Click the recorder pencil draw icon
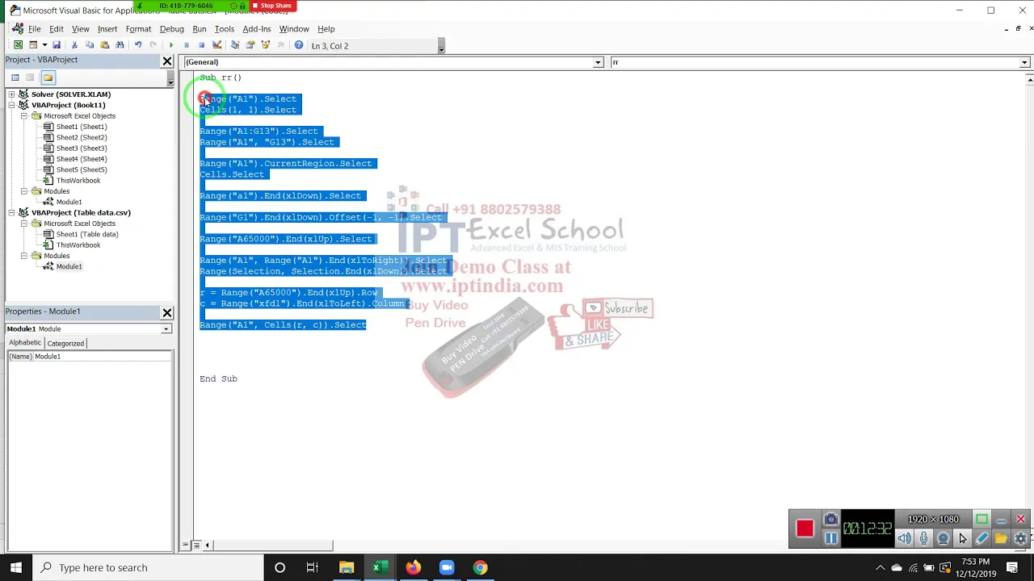This screenshot has height=581, width=1034. [981, 538]
